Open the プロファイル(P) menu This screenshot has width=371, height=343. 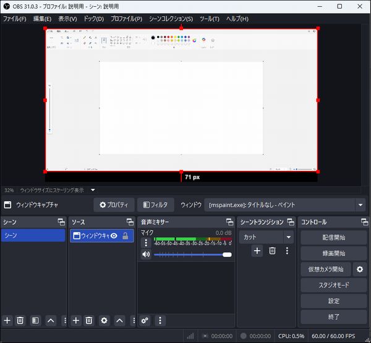point(127,19)
